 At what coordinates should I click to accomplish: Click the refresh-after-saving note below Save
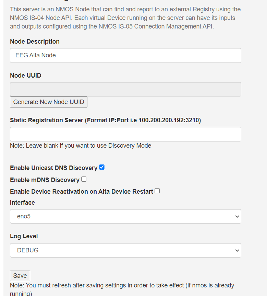122,286
